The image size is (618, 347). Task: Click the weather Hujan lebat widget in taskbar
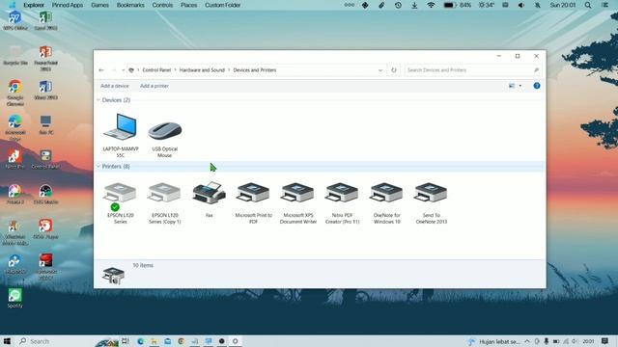click(493, 341)
